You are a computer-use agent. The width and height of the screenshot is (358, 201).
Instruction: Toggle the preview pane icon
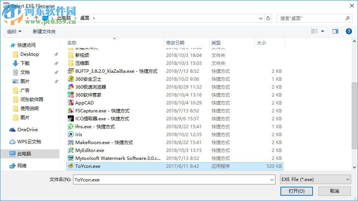click(335, 31)
